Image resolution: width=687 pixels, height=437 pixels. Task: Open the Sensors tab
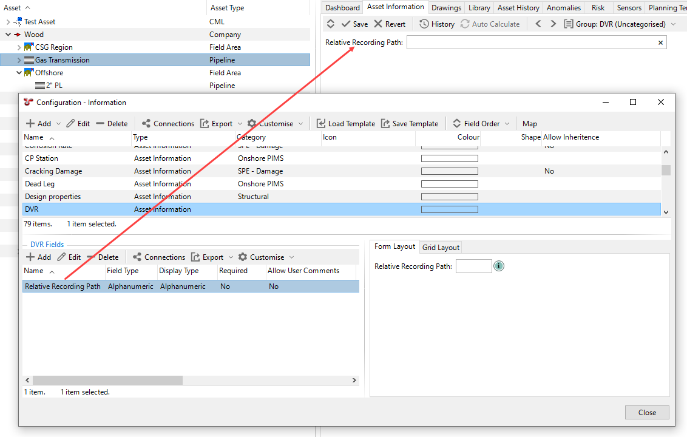coord(629,7)
